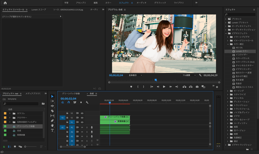Open the グリーンバック映像 sequence tab
Image resolution: width=259 pixels, height=154 pixels.
pyautogui.click(x=71, y=93)
